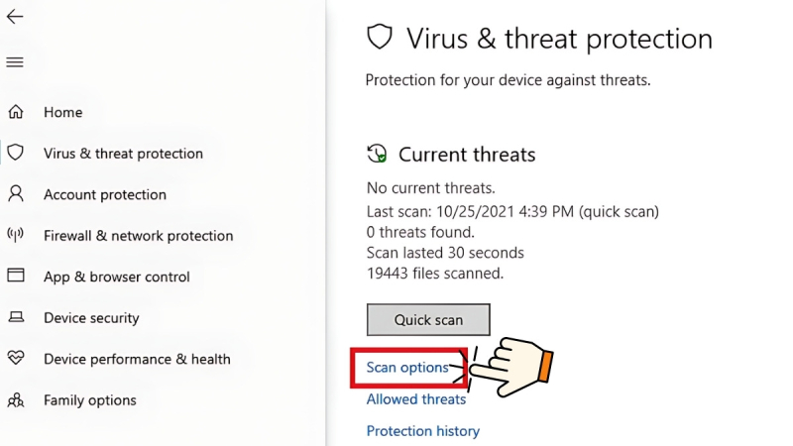Click the Device security laptop icon

click(16, 318)
